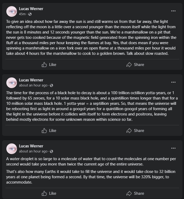Click the public globe icon beside the 45m timestamp

click(30, 14)
